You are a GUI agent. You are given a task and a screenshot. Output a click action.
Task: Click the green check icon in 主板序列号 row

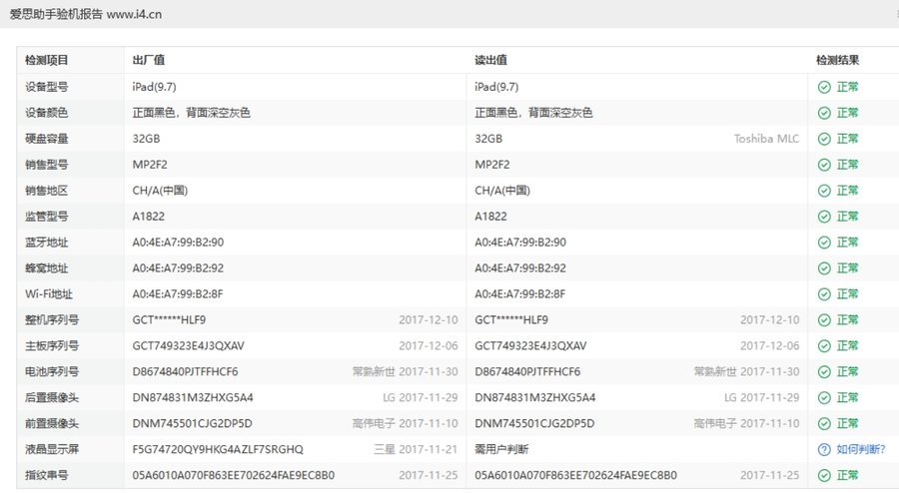(824, 346)
